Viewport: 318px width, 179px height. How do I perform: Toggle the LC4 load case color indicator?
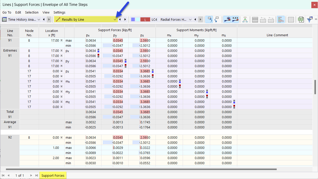click(154, 19)
